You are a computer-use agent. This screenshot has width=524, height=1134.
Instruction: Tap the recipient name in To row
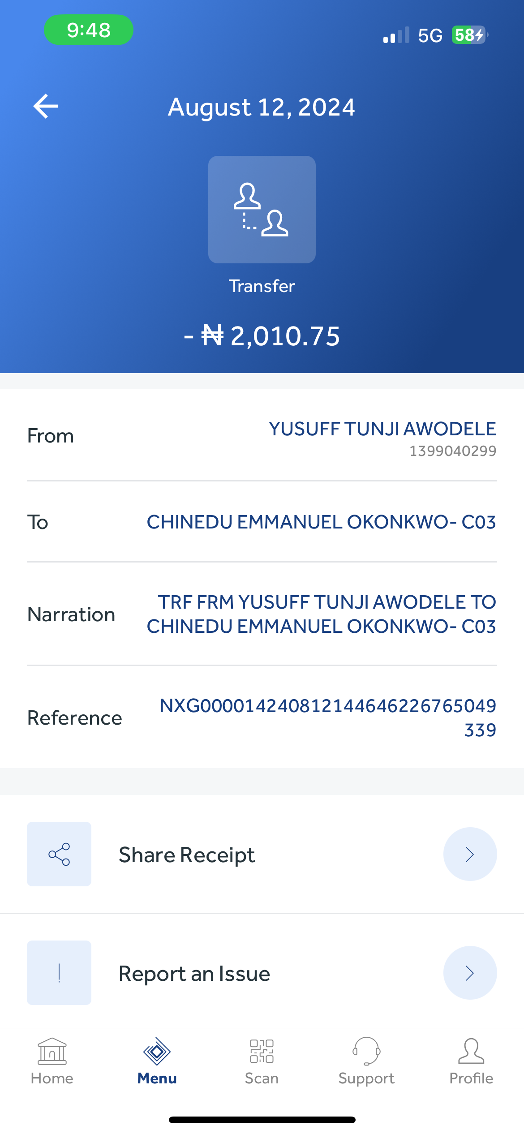(321, 522)
